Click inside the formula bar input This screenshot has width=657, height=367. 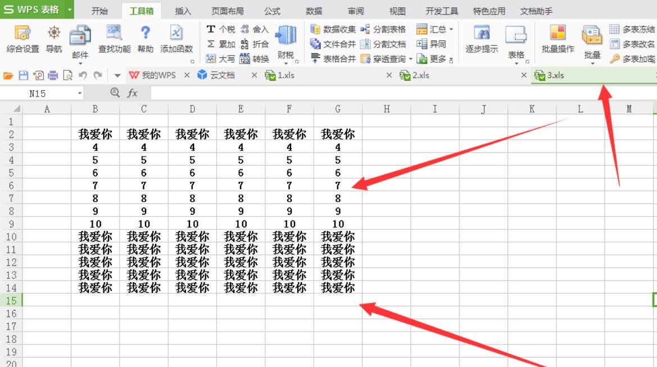tap(403, 93)
